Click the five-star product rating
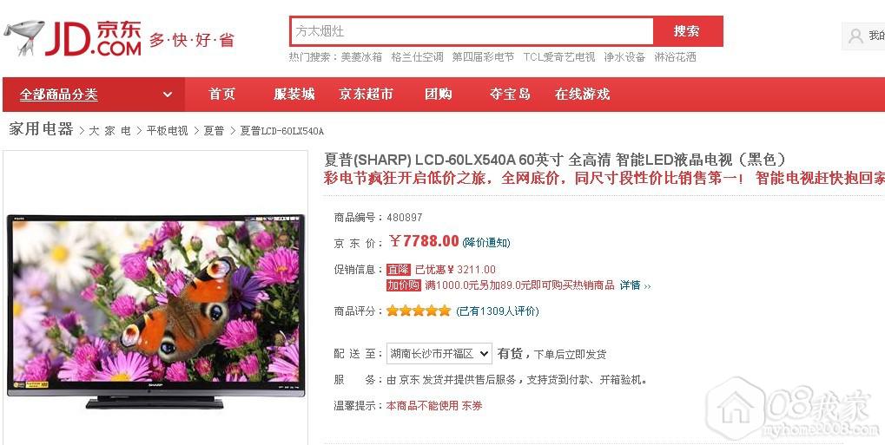The height and width of the screenshot is (445, 885). coord(419,311)
